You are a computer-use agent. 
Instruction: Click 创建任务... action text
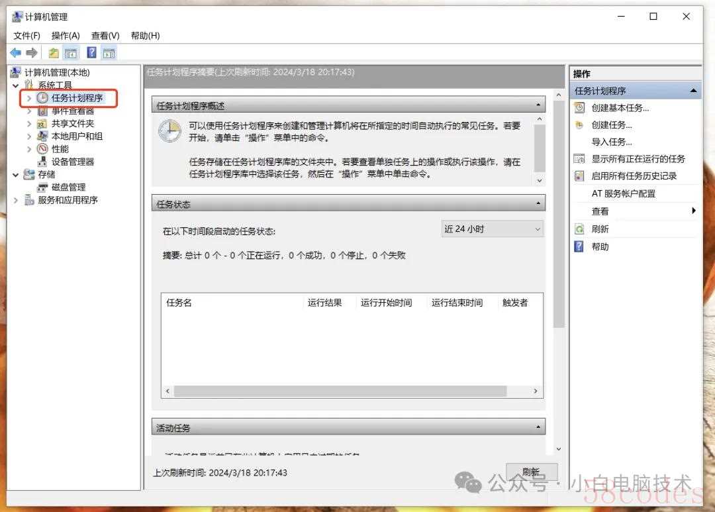tap(612, 125)
